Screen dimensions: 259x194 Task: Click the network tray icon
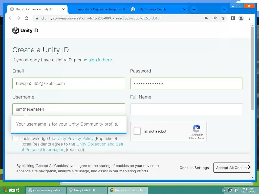[230, 190]
